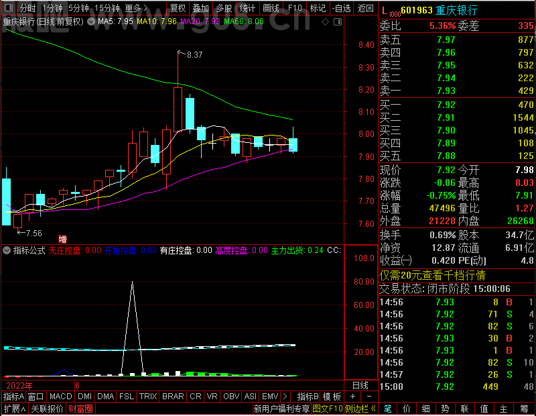Select the 势 trend tab
536x416 pixels.
click(446, 409)
